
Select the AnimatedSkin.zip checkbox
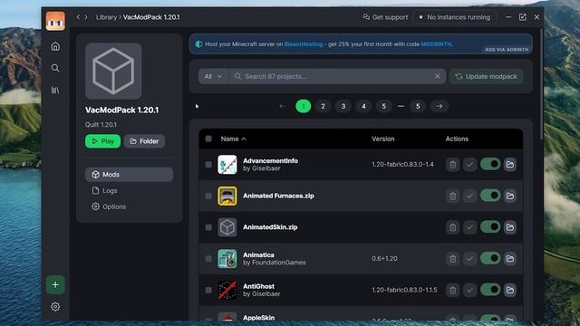coord(208,227)
